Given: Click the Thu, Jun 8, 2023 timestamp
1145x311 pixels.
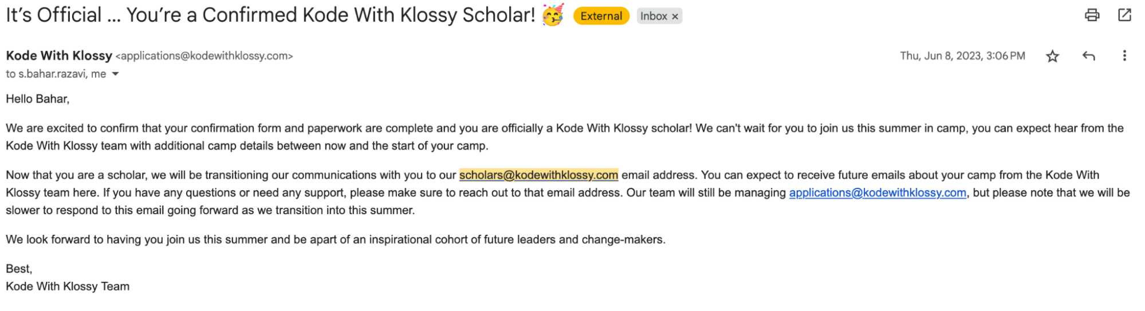Looking at the screenshot, I should [962, 56].
